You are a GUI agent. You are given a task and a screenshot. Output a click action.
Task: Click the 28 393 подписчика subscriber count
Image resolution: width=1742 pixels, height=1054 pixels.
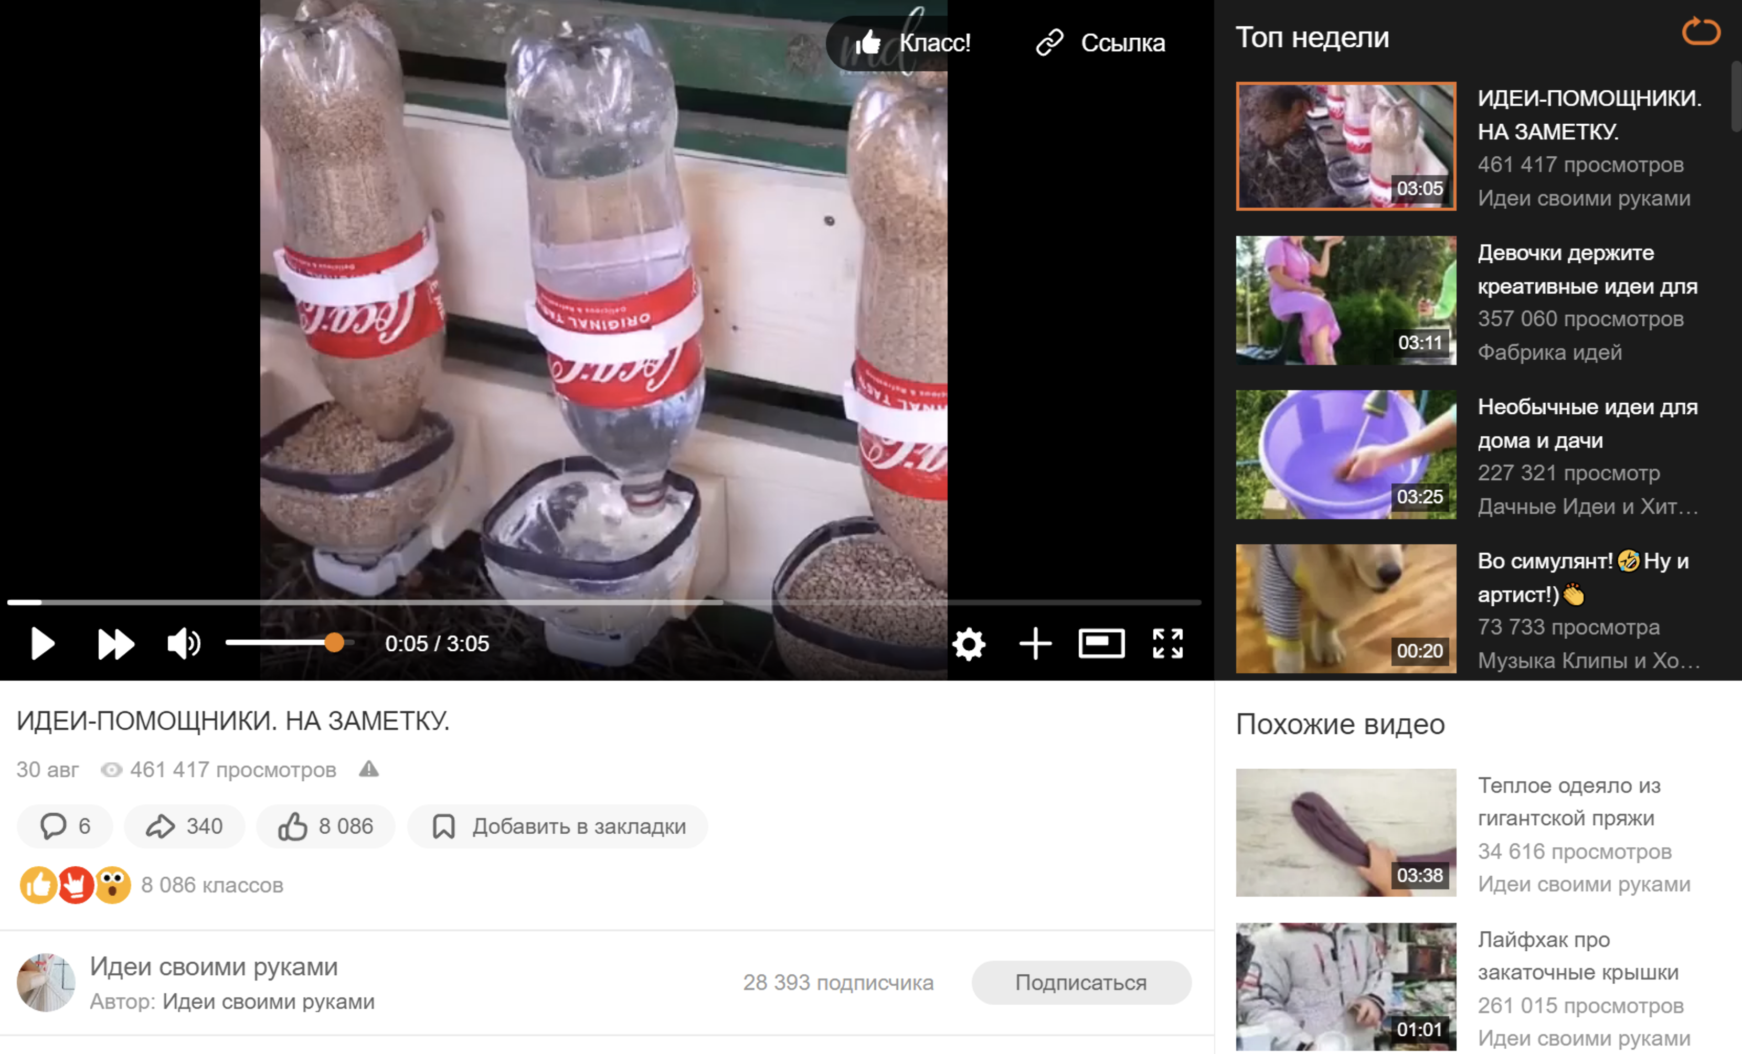pos(838,982)
